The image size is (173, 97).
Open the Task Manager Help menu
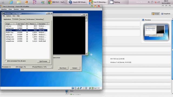[x=18, y=16]
